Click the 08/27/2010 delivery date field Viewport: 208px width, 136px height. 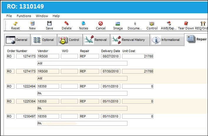click(x=111, y=56)
